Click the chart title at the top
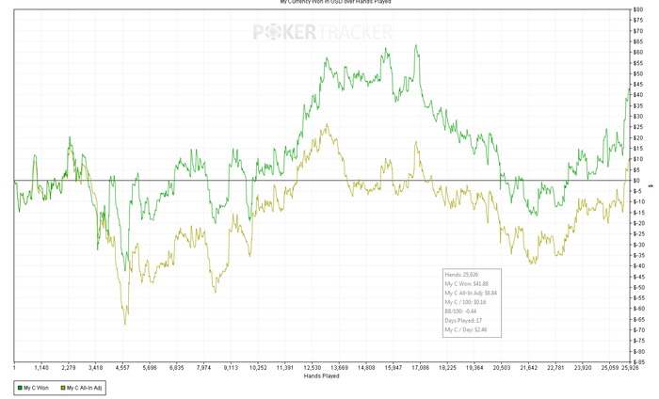 click(335, 2)
